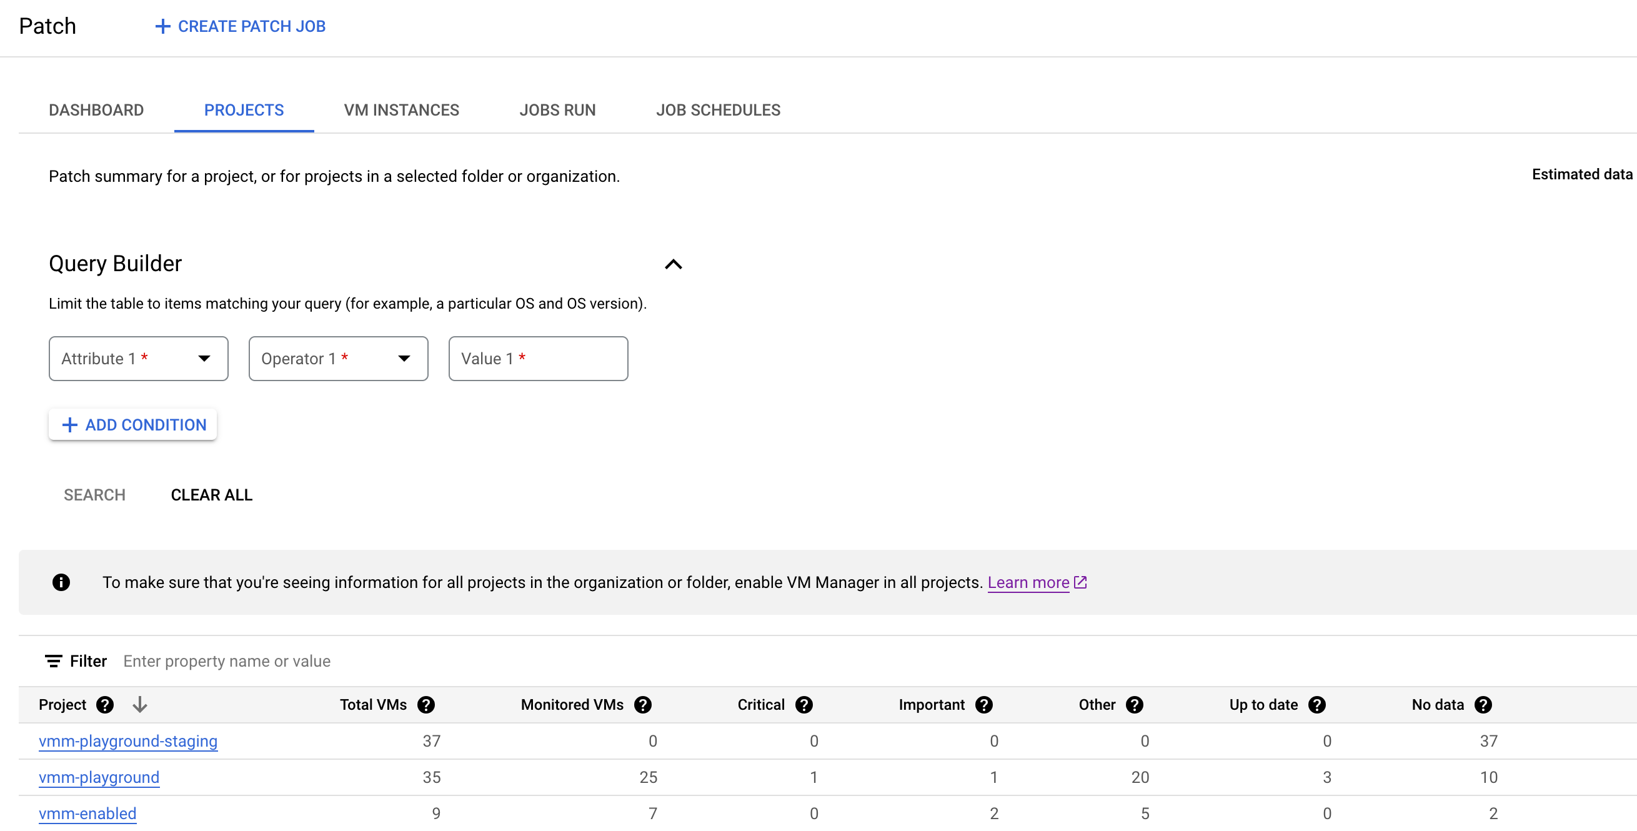Open the Attribute 1 dropdown
The height and width of the screenshot is (831, 1637).
(x=139, y=359)
